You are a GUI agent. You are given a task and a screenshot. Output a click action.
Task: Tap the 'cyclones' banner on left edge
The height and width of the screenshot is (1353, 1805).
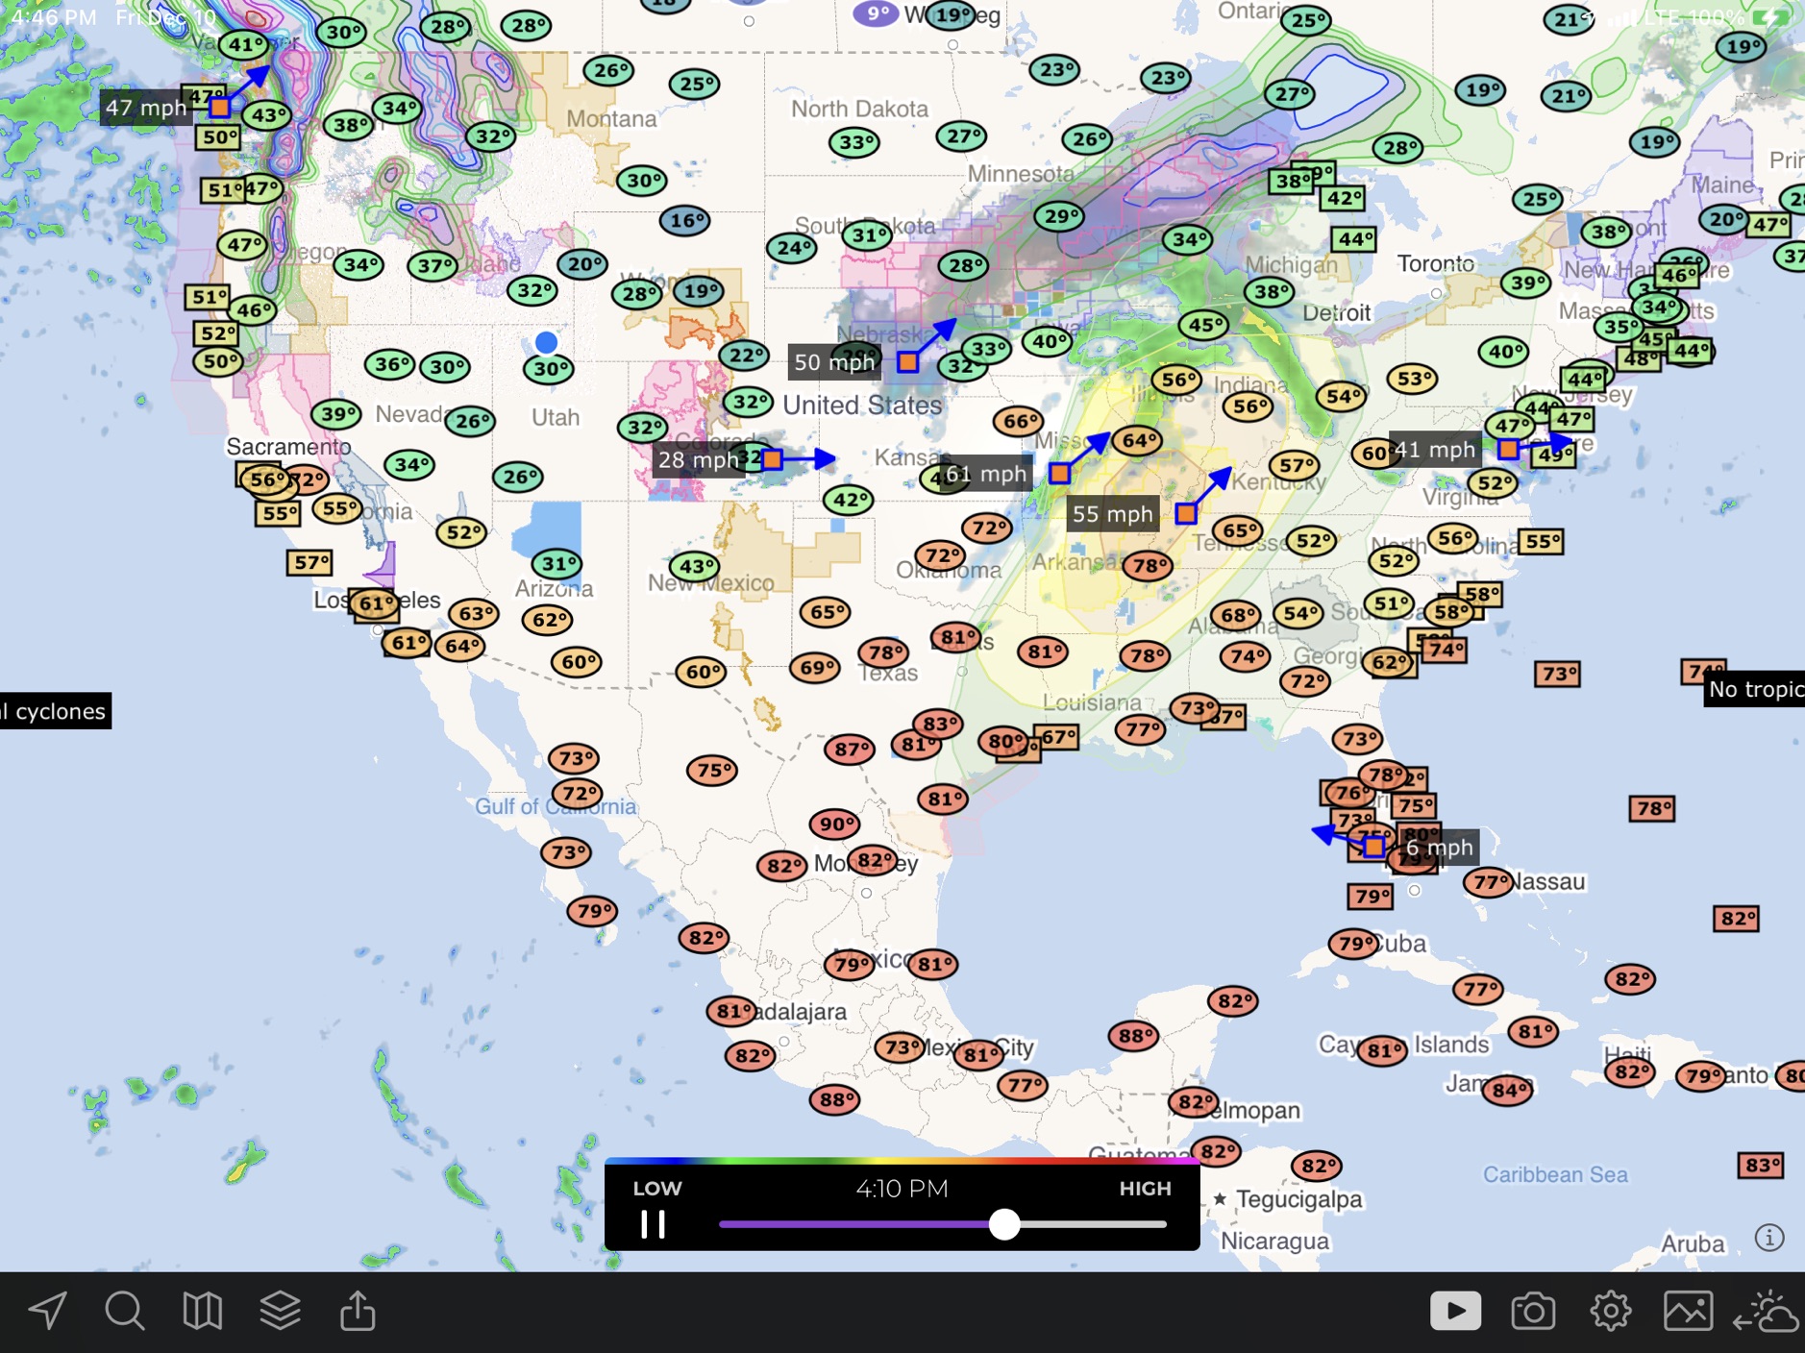click(x=55, y=711)
